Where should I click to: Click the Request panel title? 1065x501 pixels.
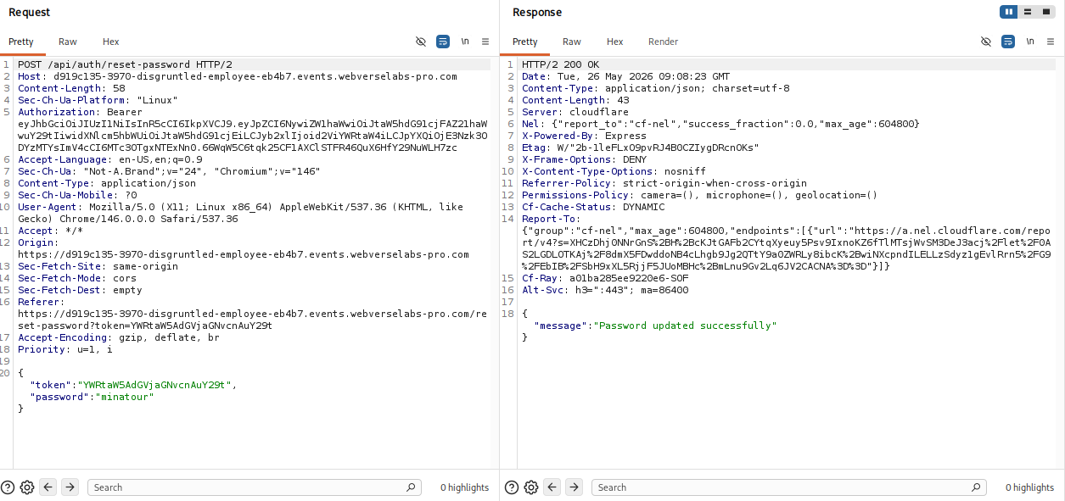point(29,12)
